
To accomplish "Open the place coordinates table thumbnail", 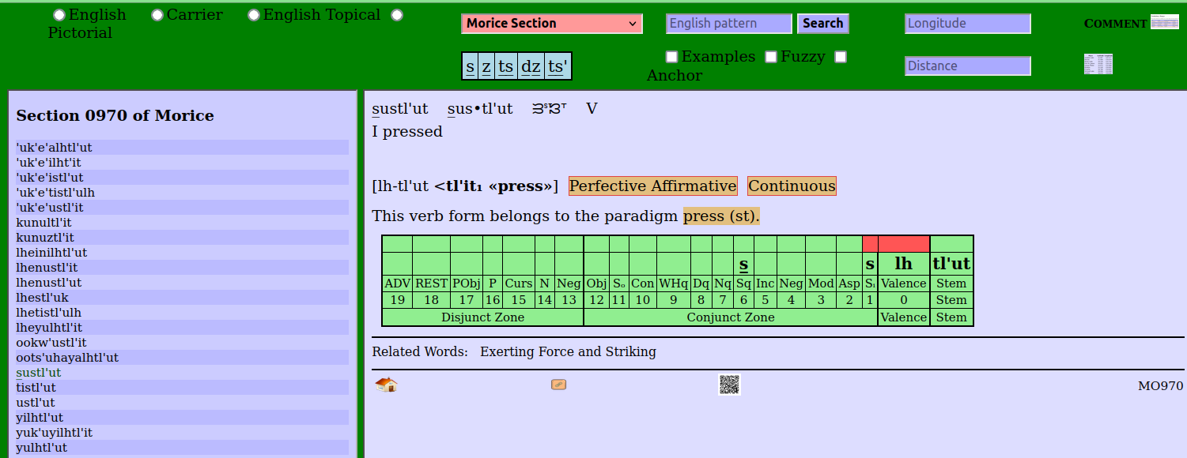I will 1098,64.
